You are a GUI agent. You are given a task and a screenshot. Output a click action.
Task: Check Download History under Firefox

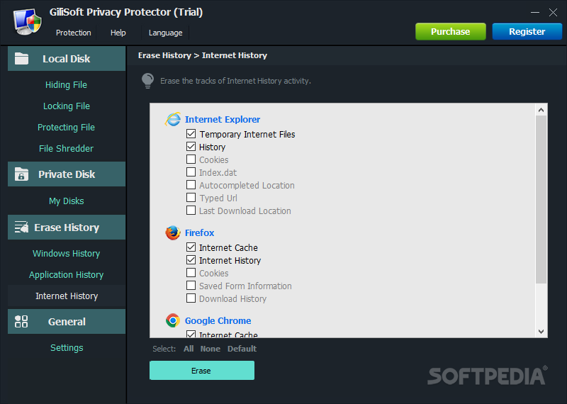(191, 298)
